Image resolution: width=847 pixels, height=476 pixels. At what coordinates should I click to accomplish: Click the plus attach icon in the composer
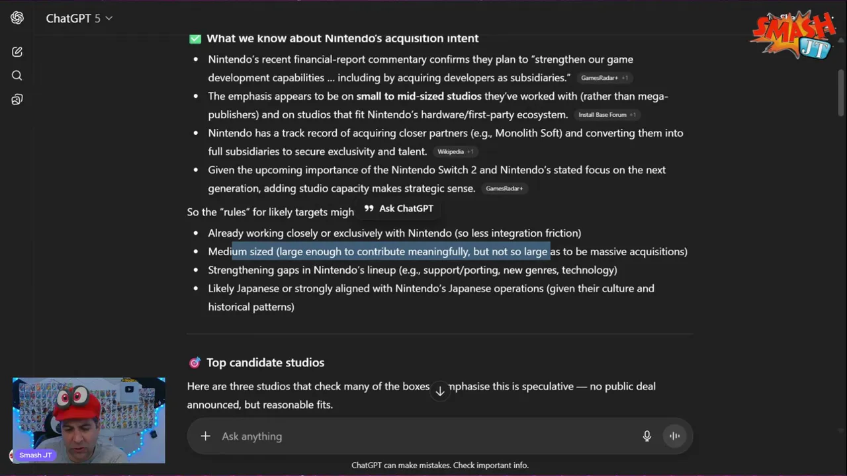205,436
